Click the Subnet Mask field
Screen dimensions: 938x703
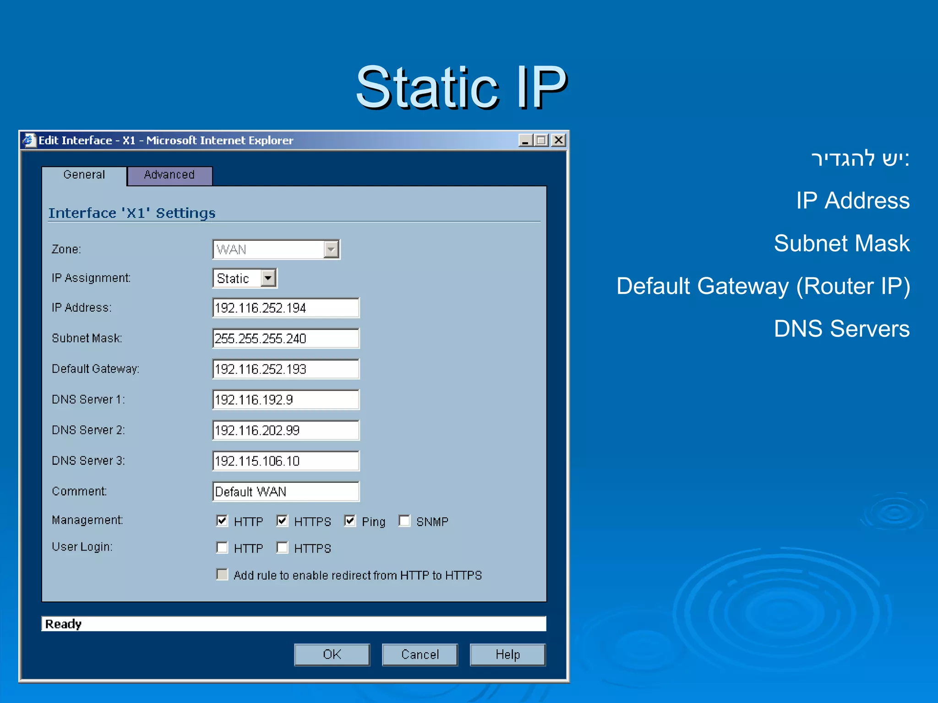(x=286, y=338)
